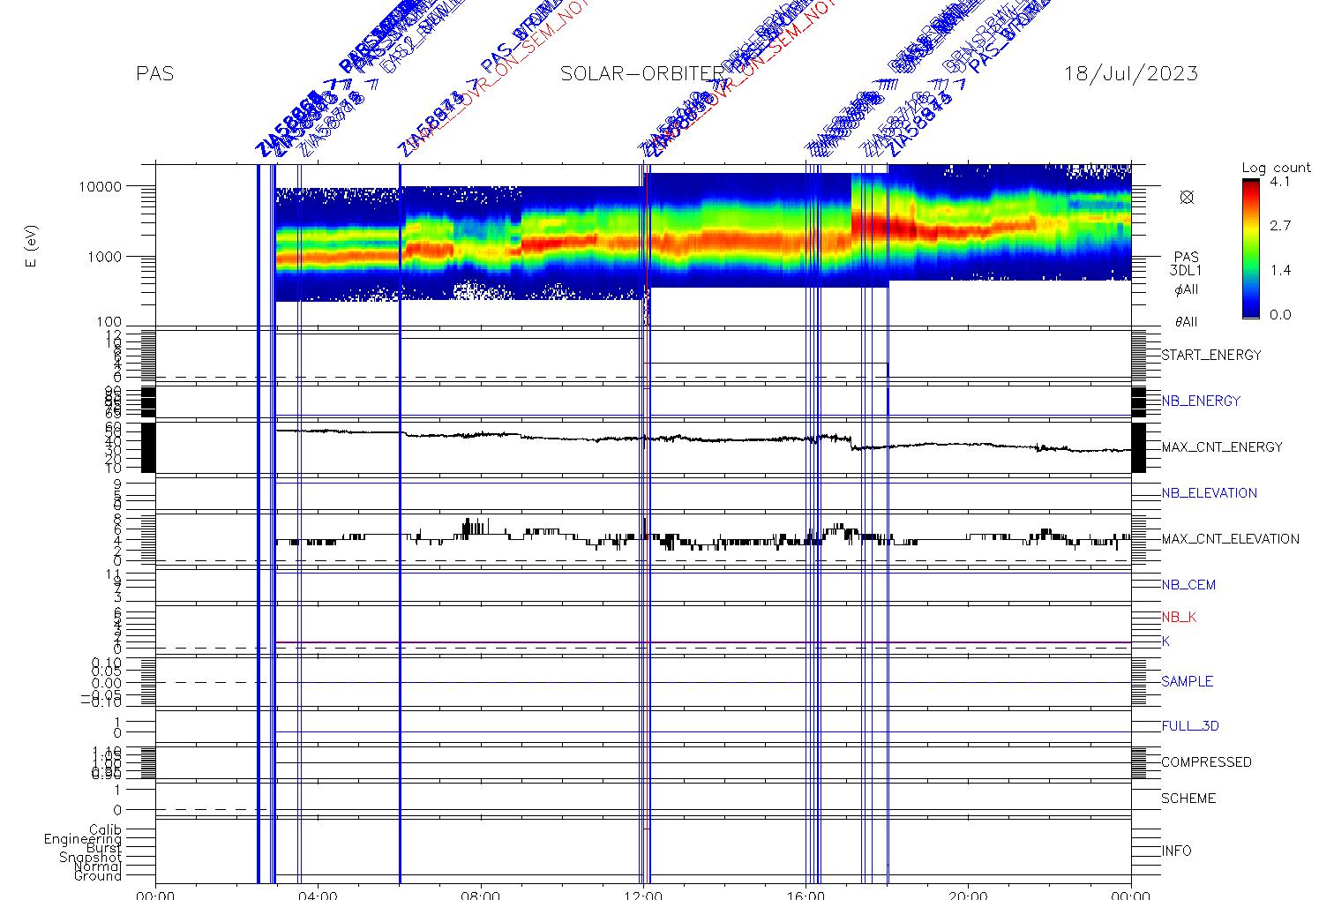Click the 'φAll' label beside spectrogram
The height and width of the screenshot is (900, 1334).
(1187, 290)
